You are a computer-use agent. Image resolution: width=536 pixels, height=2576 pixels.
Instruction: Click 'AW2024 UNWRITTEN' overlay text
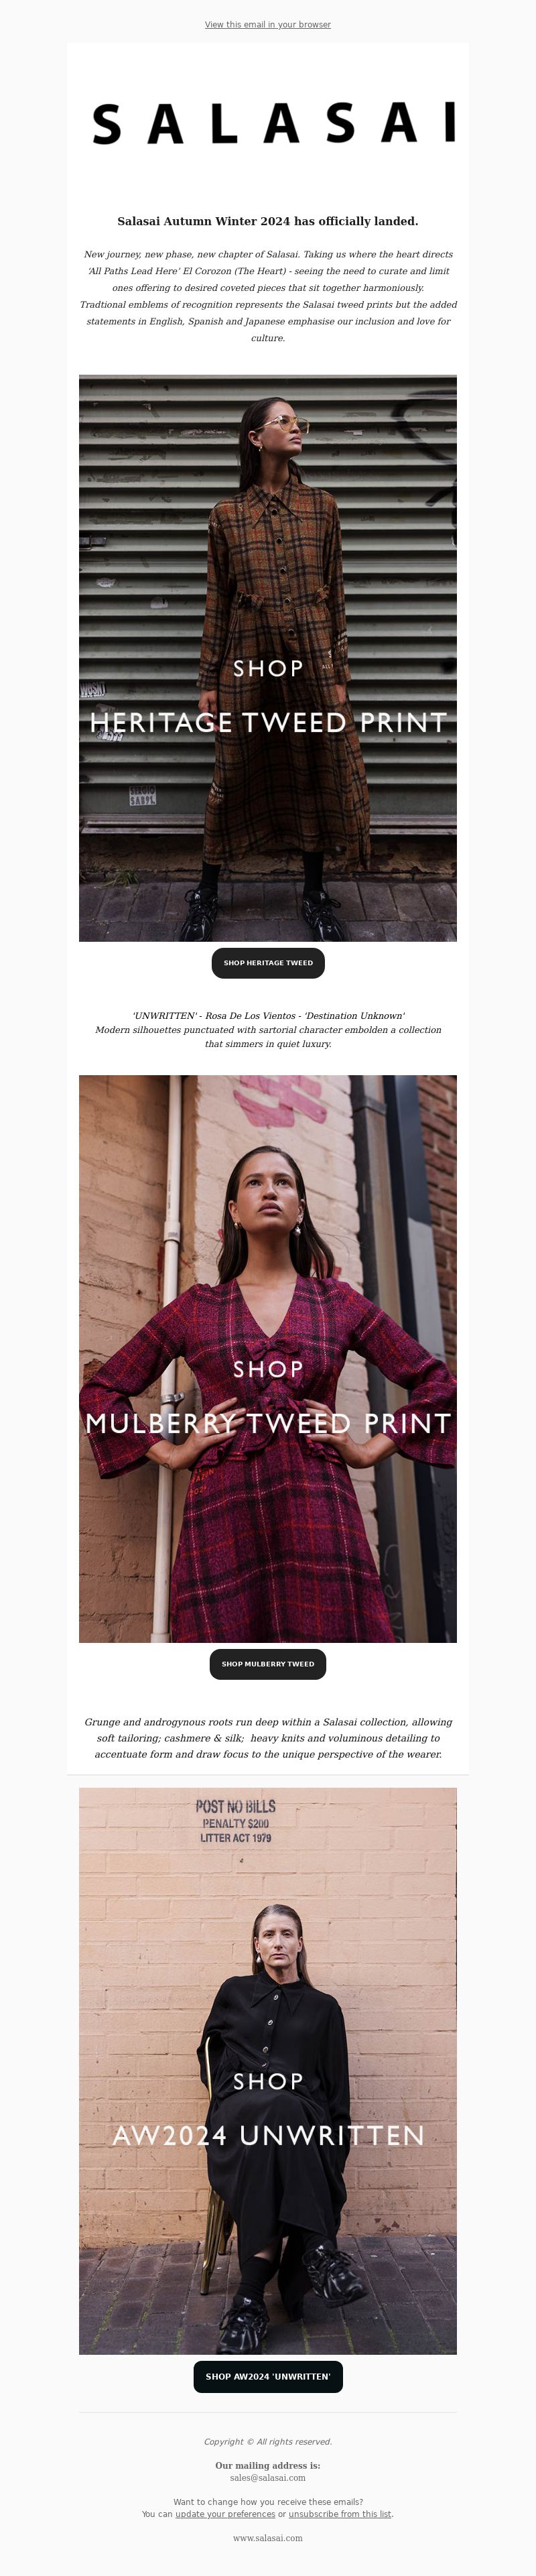tap(268, 2135)
